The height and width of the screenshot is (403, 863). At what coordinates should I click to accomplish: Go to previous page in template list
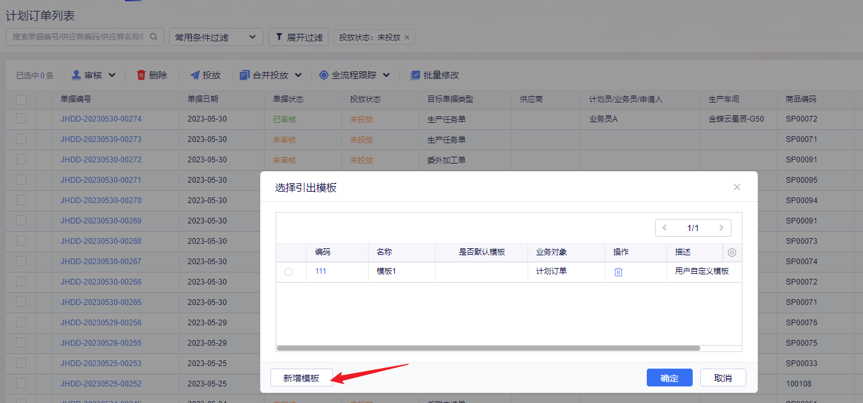tap(665, 228)
